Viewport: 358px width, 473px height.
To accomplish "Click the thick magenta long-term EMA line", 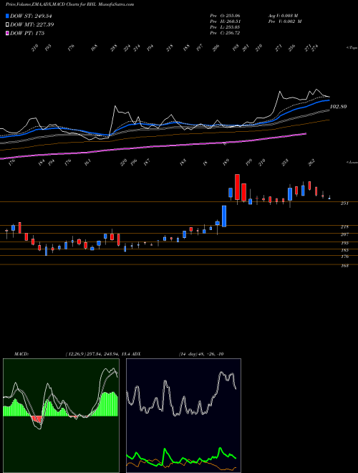I will pos(154,147).
